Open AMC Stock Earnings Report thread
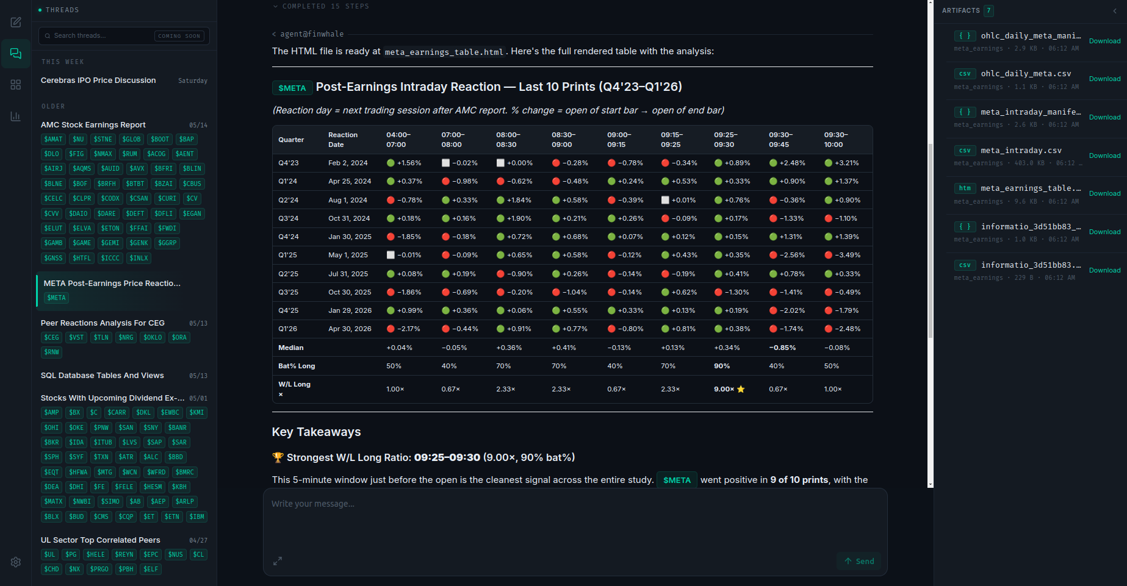 coord(93,125)
